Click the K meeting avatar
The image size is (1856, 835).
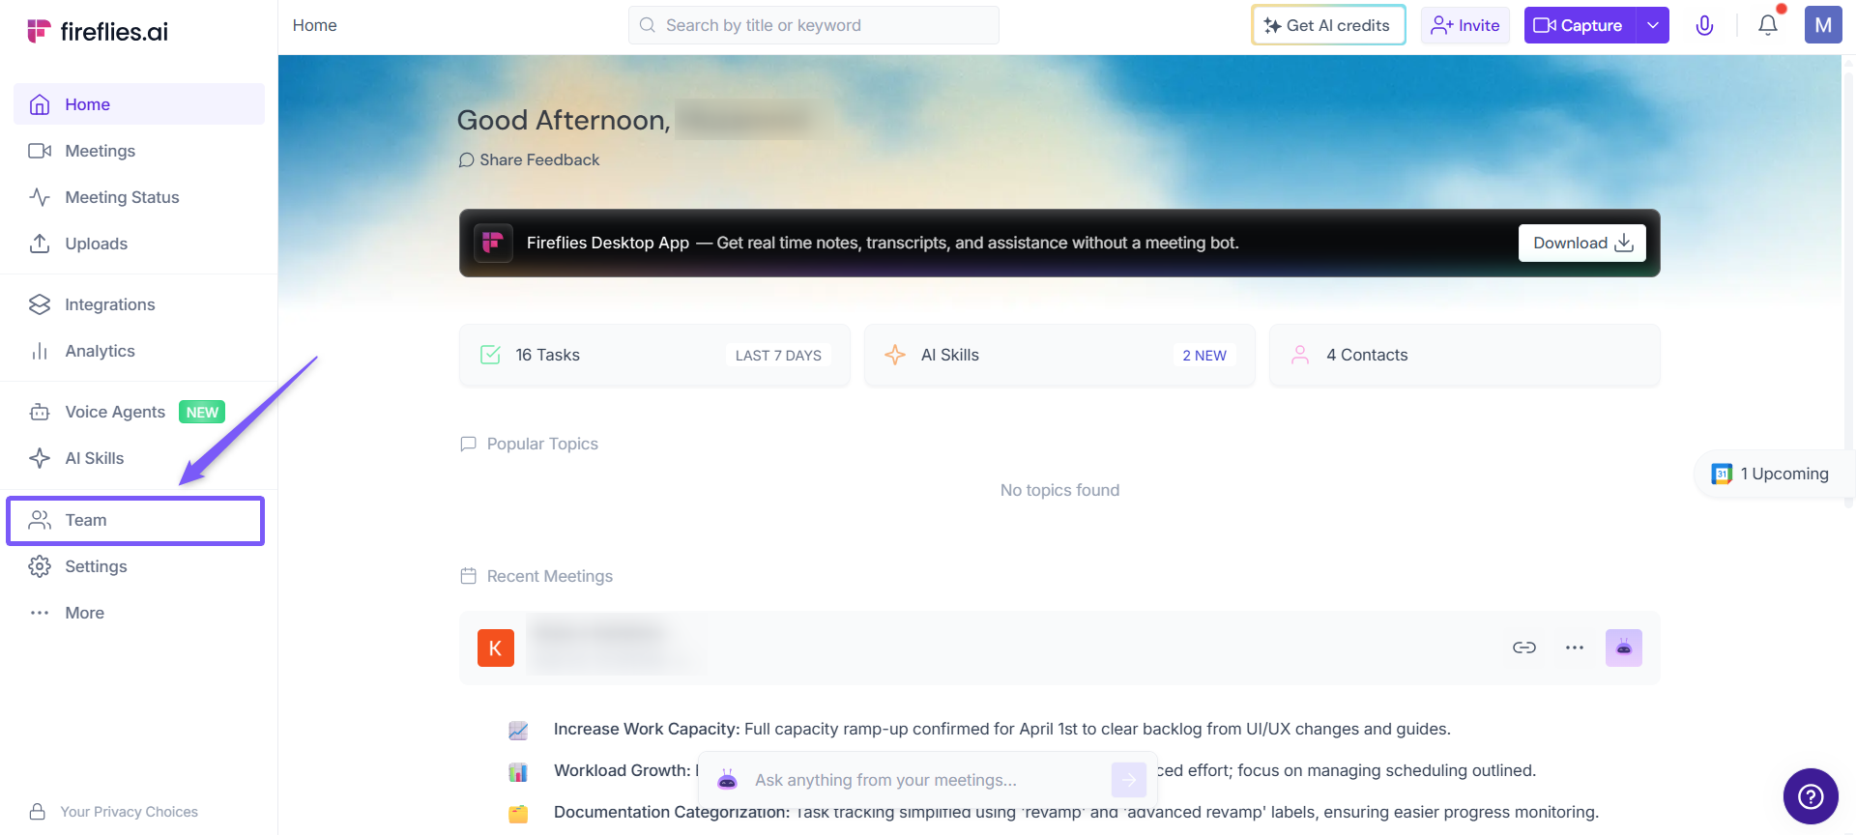coord(496,648)
